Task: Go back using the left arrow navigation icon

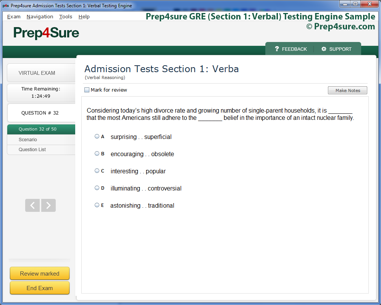Action: tap(32, 205)
